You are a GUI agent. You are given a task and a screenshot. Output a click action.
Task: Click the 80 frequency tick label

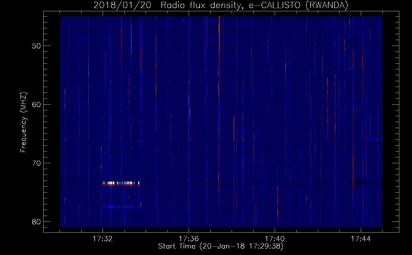tap(36, 222)
